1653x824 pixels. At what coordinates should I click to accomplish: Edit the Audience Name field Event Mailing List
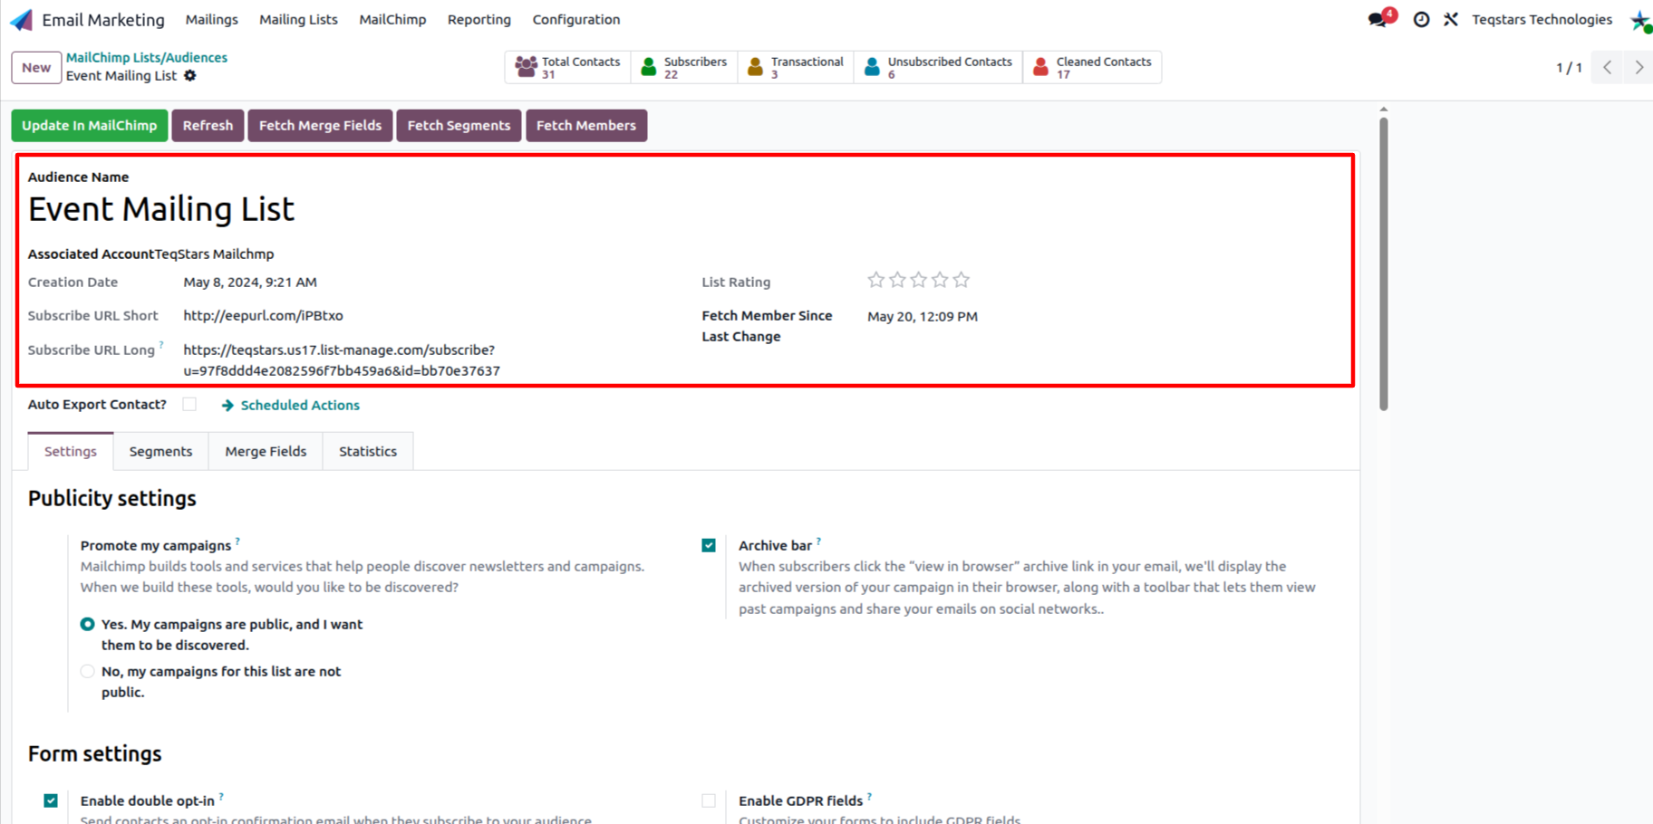pos(161,210)
